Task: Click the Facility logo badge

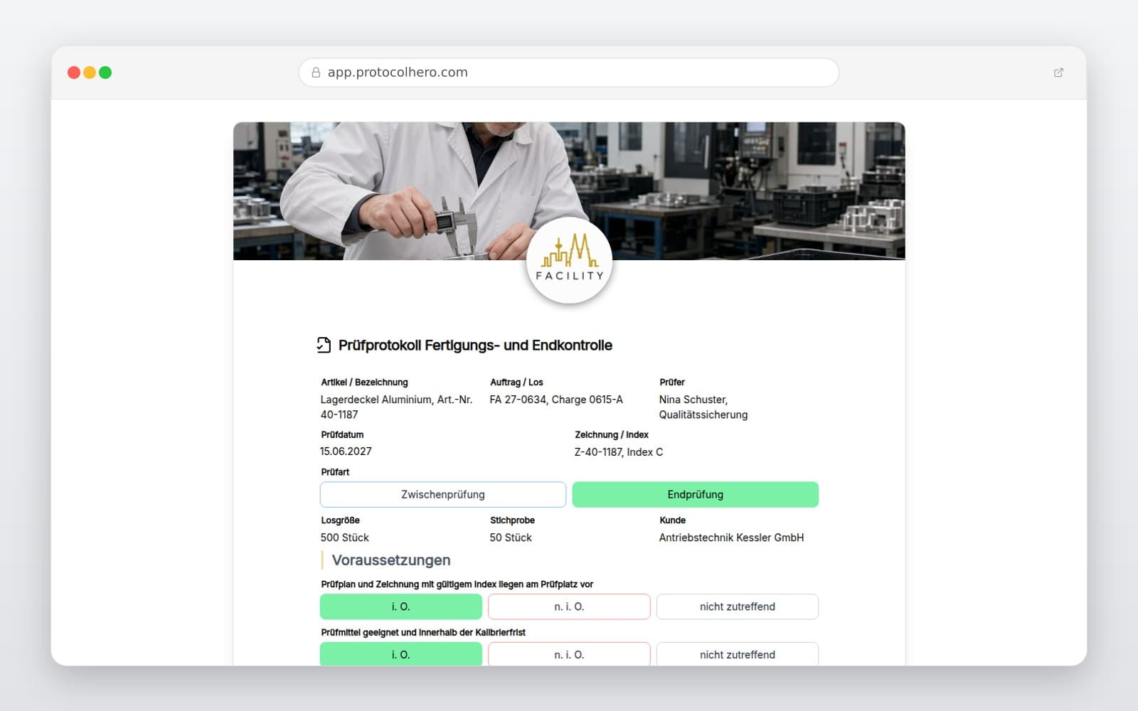Action: (569, 261)
